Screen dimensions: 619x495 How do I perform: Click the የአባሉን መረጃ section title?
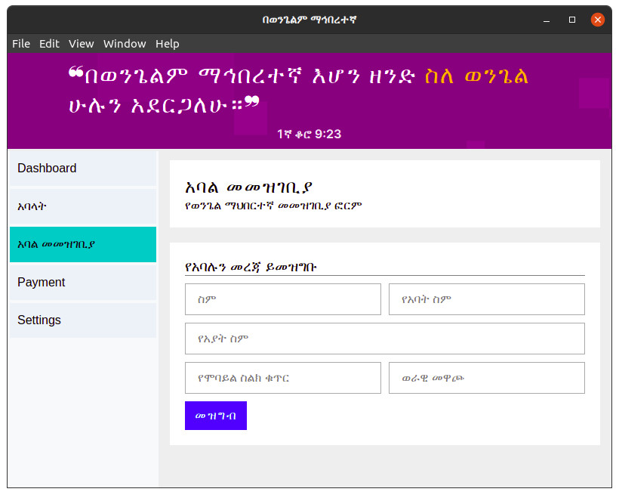coord(250,265)
